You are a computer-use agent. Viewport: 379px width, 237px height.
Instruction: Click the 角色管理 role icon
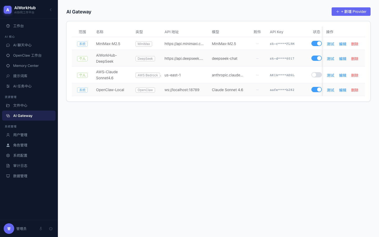(8, 145)
